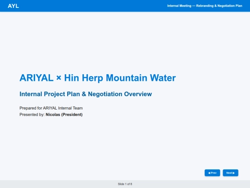250x188 pixels.
Task: Click the header text 'Internal Meeting — Rebranding & Negotiation Plan'
Action: click(x=205, y=6)
